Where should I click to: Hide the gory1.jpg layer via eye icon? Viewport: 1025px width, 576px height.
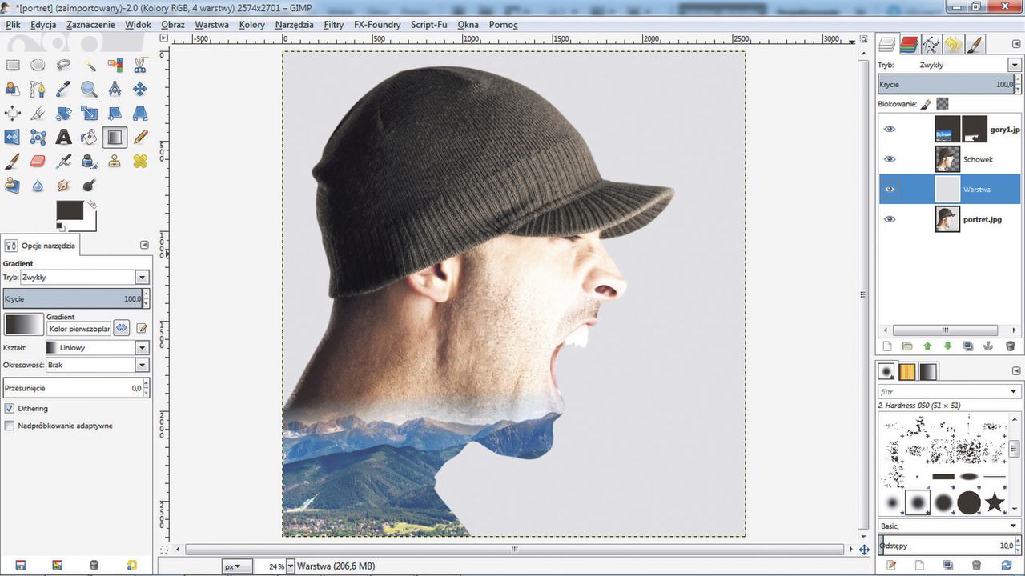pos(890,129)
